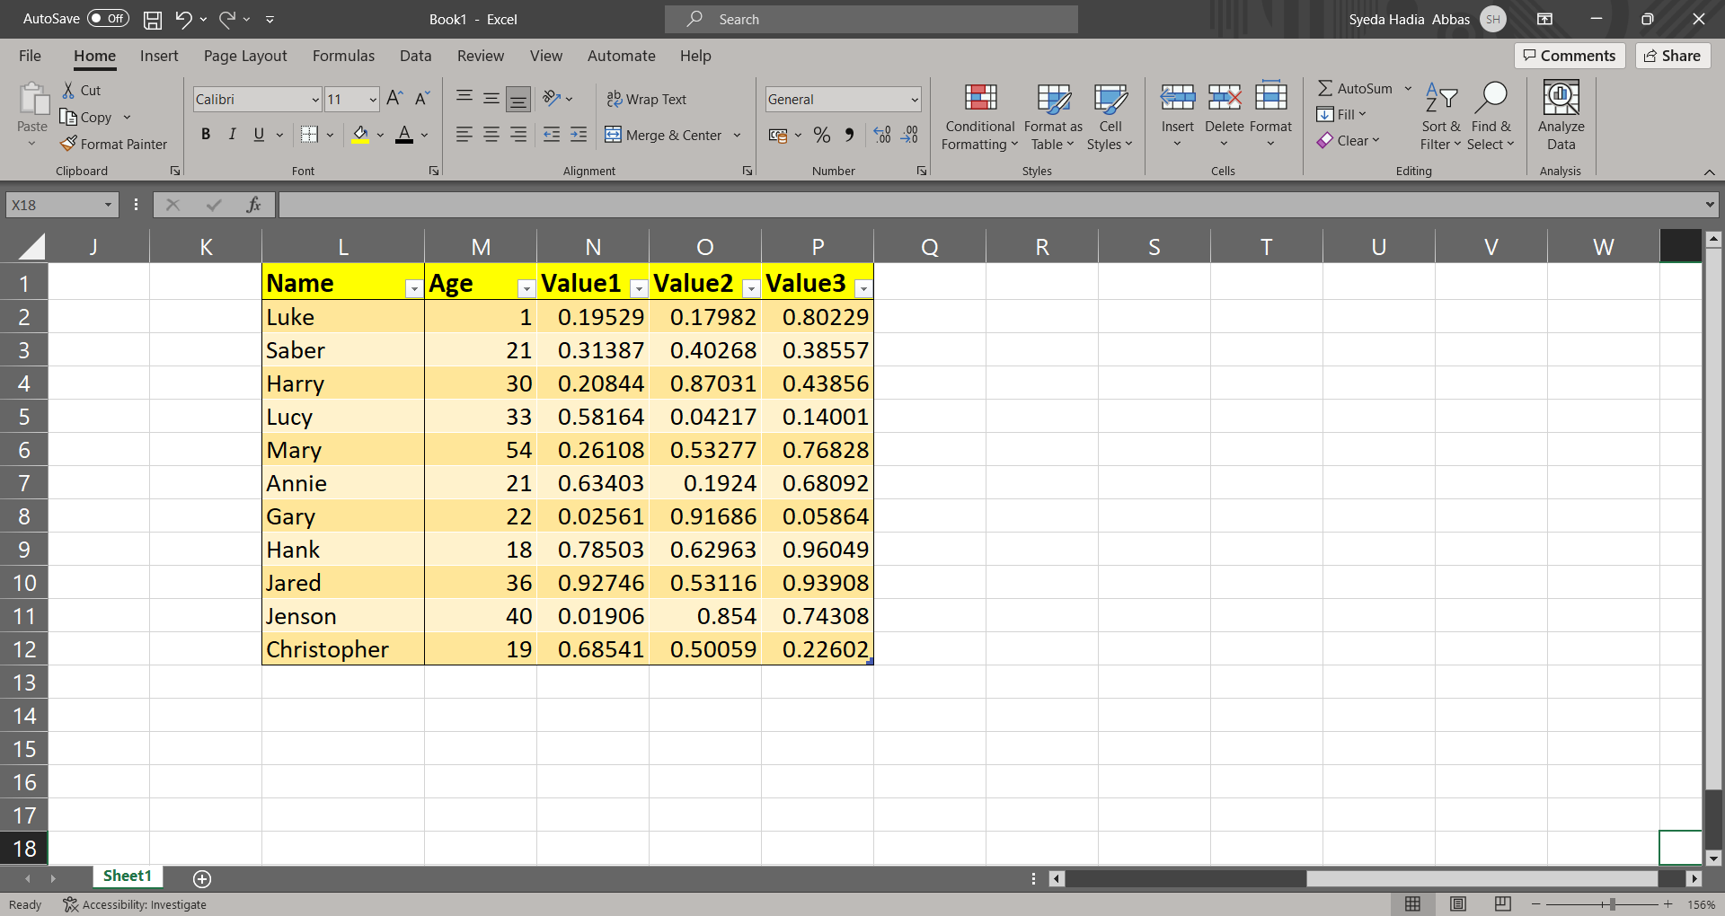The image size is (1725, 916).
Task: Open Conditional Formatting options
Action: (978, 117)
